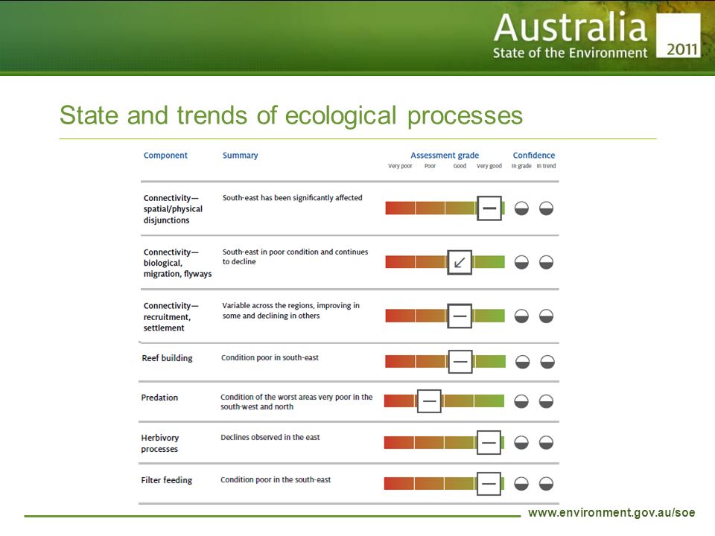Click the 'Good' scale label

[460, 166]
